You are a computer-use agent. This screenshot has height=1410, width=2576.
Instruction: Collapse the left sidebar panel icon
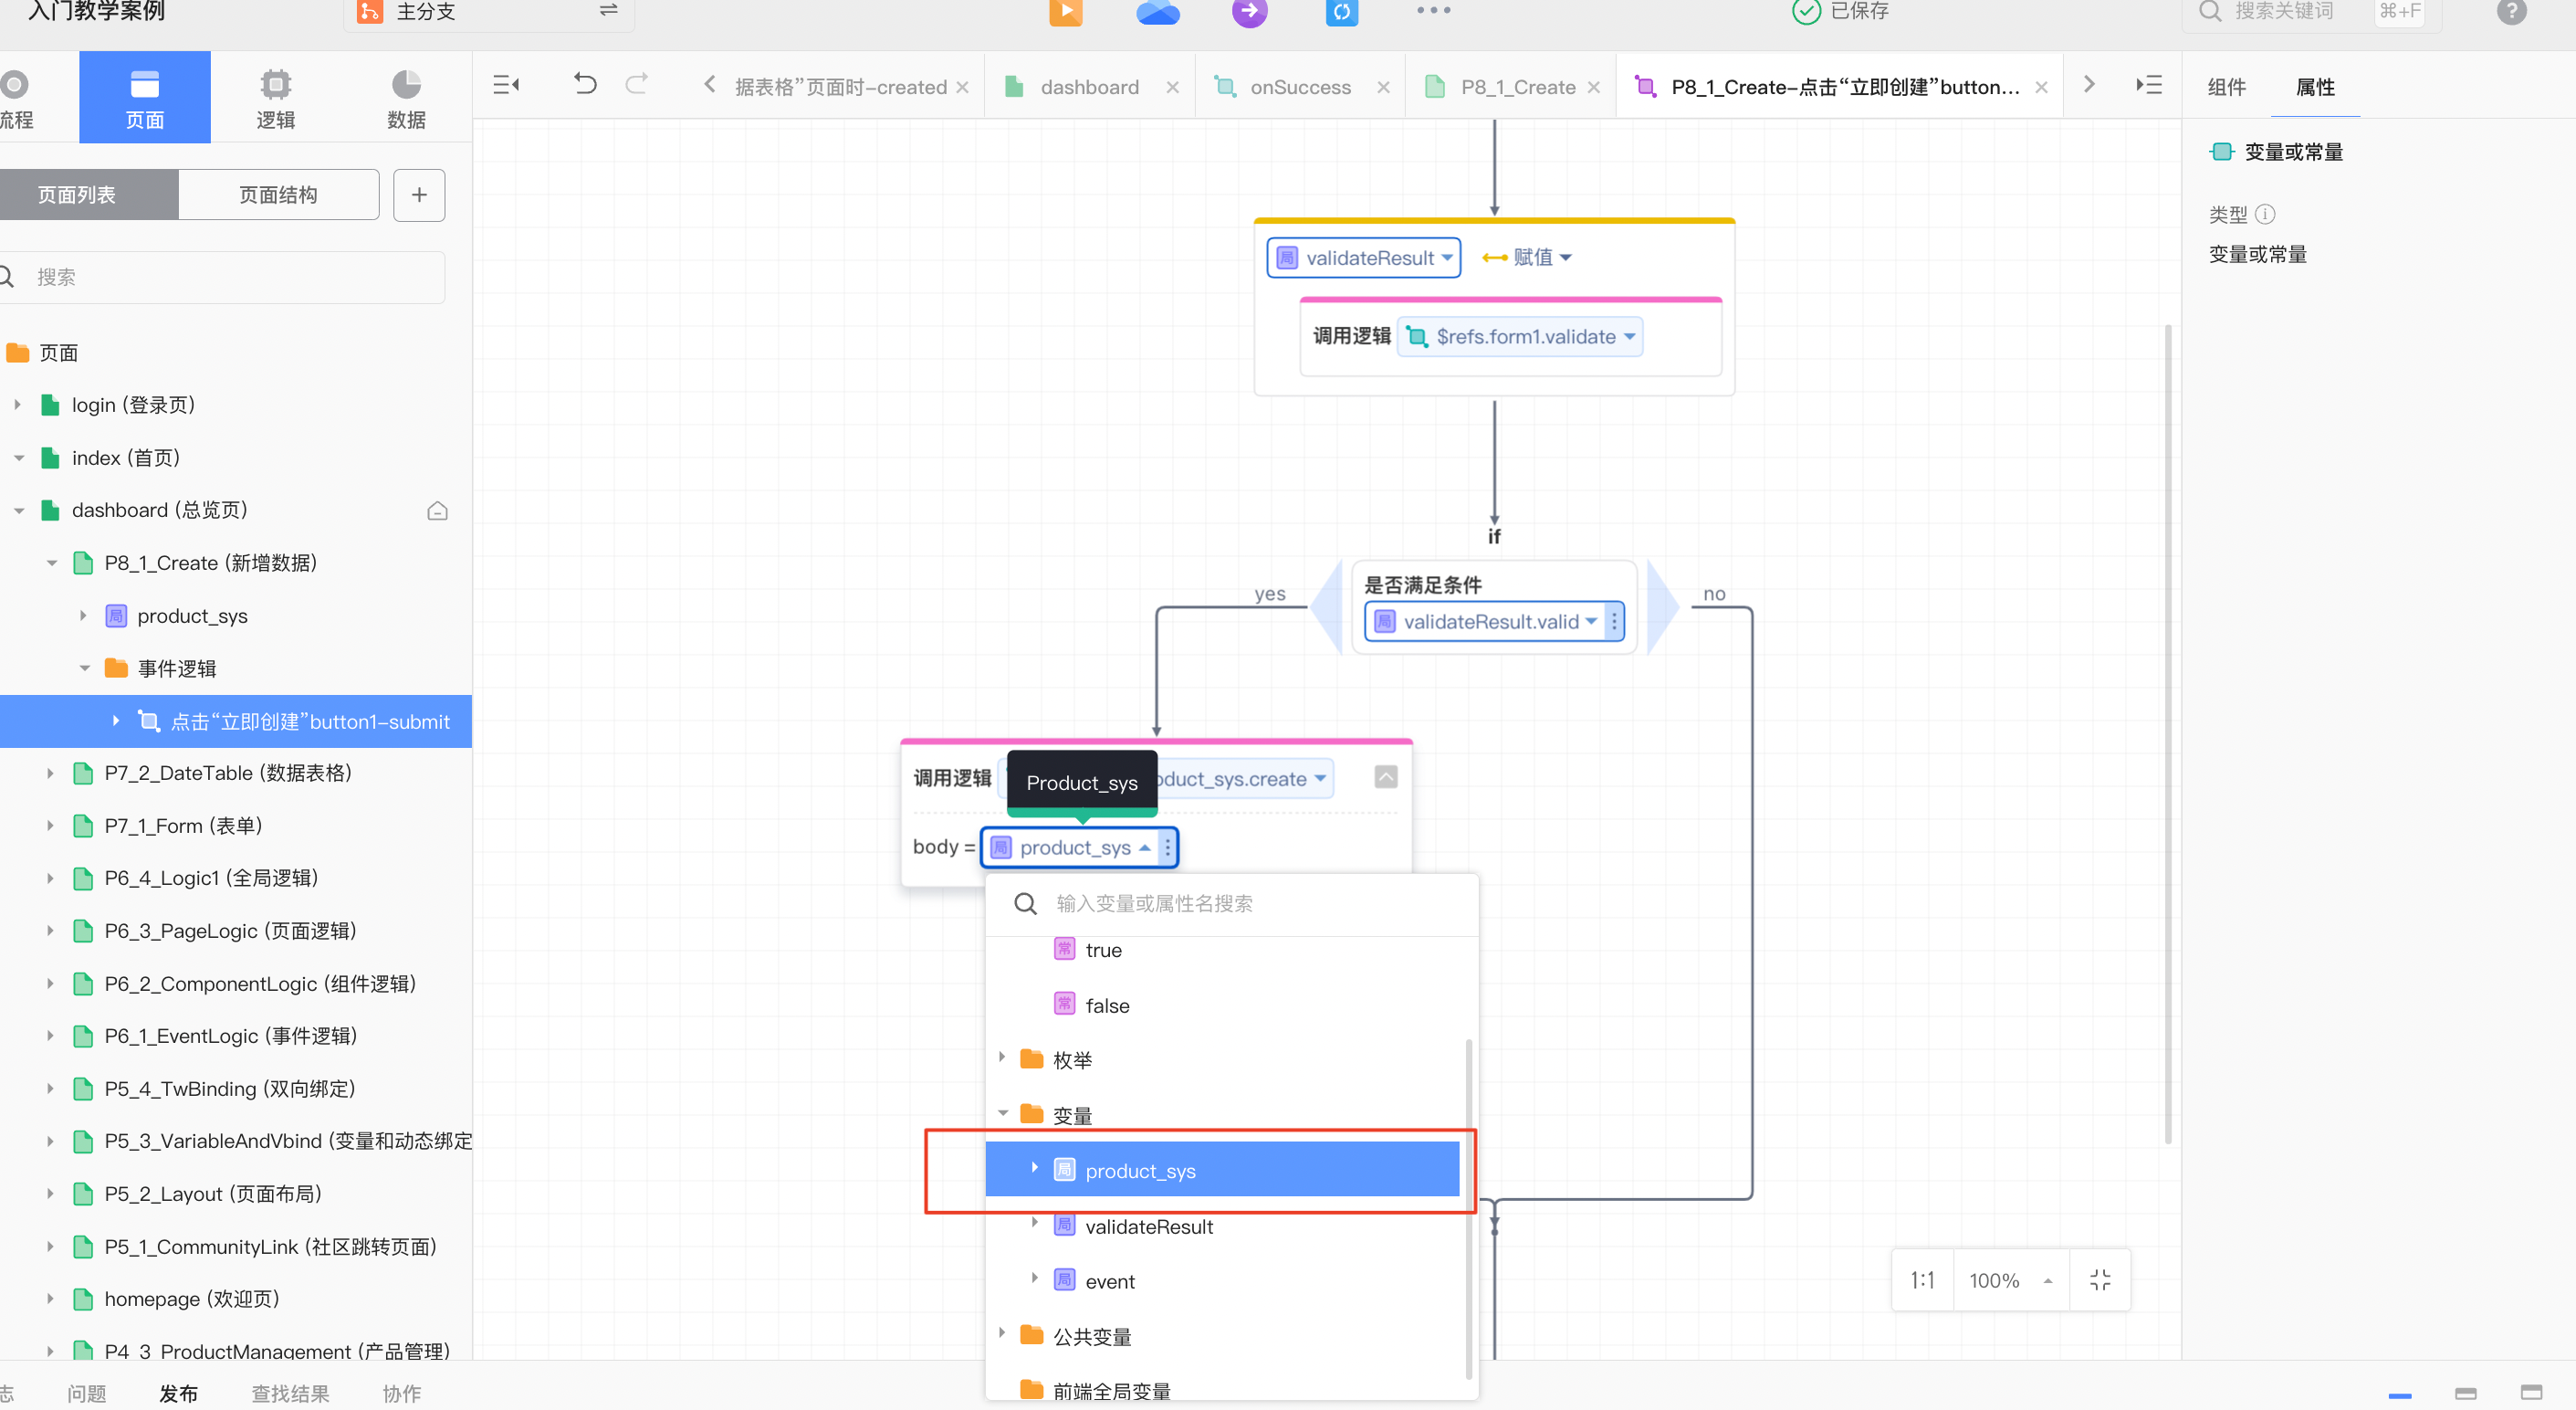coord(506,85)
